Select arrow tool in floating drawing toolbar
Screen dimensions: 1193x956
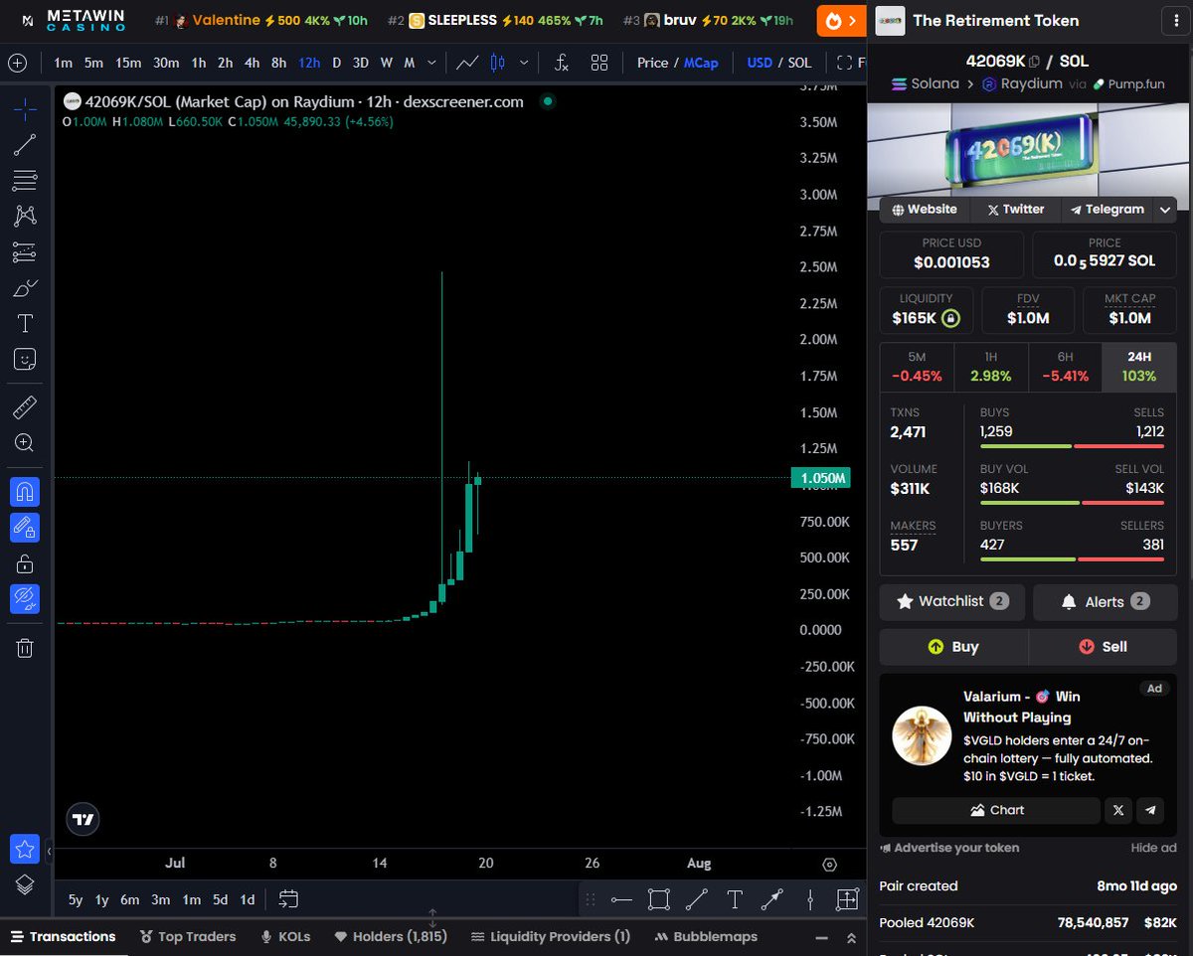771,899
